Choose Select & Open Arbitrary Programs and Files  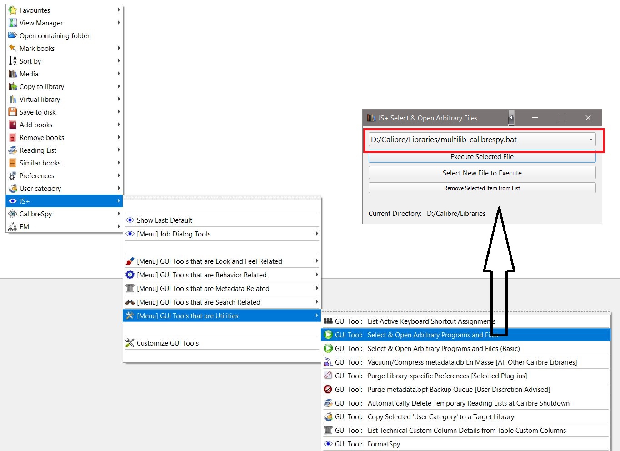[466, 335]
